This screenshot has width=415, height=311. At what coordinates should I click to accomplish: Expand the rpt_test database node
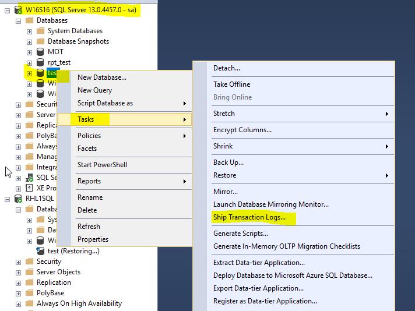[29, 63]
